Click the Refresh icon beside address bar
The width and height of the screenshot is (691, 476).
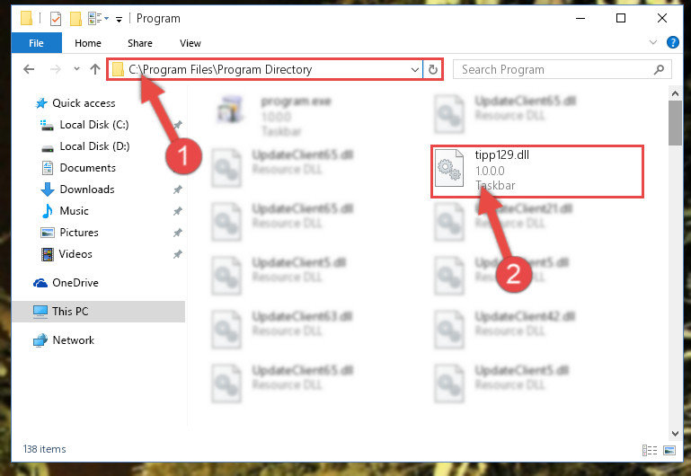tap(433, 69)
